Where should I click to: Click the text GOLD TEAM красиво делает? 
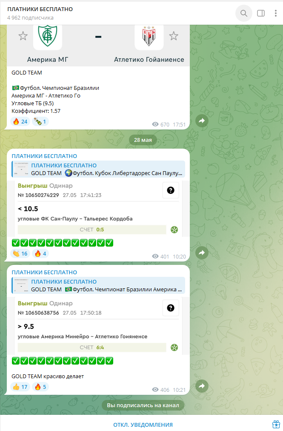coord(48,376)
